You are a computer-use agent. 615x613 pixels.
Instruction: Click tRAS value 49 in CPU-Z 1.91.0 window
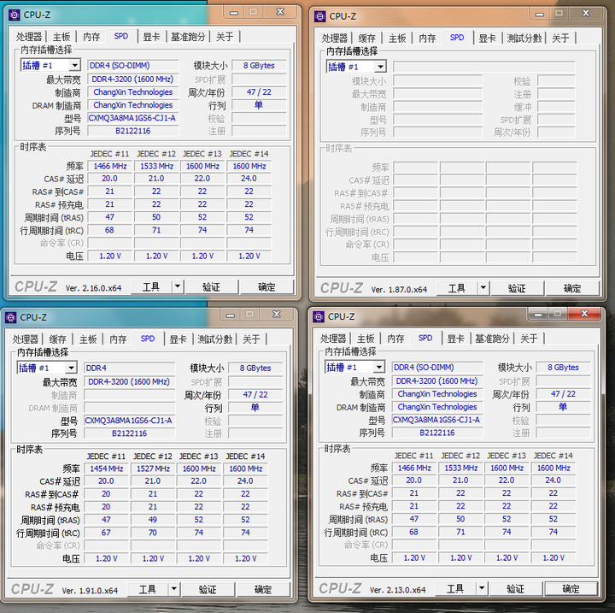click(153, 520)
